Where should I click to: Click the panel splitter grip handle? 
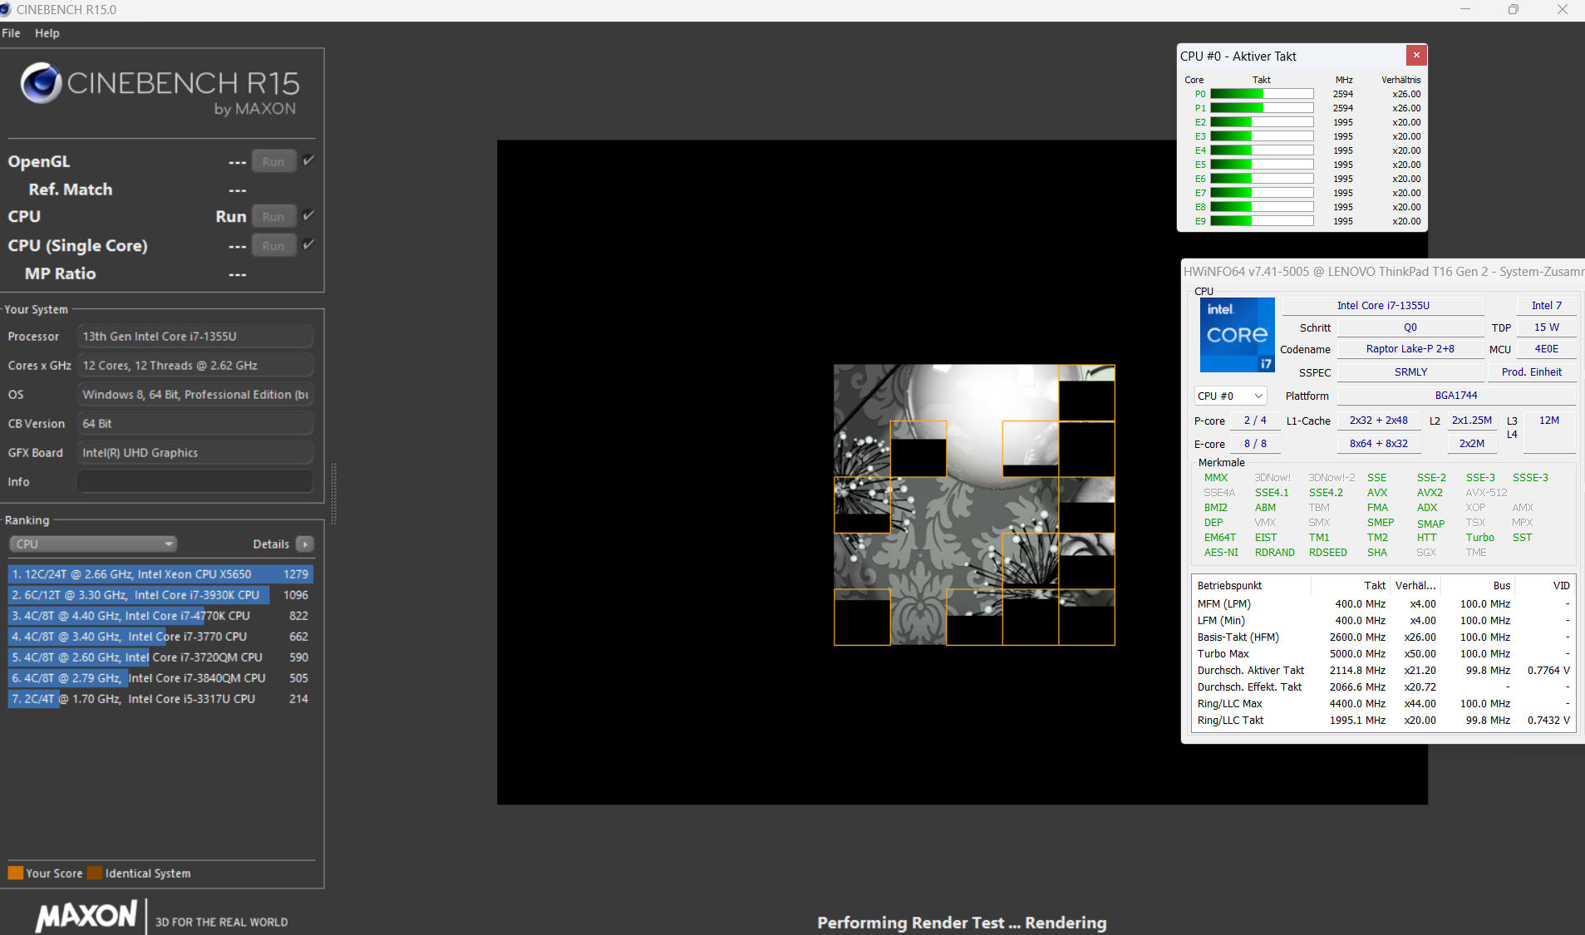point(333,495)
